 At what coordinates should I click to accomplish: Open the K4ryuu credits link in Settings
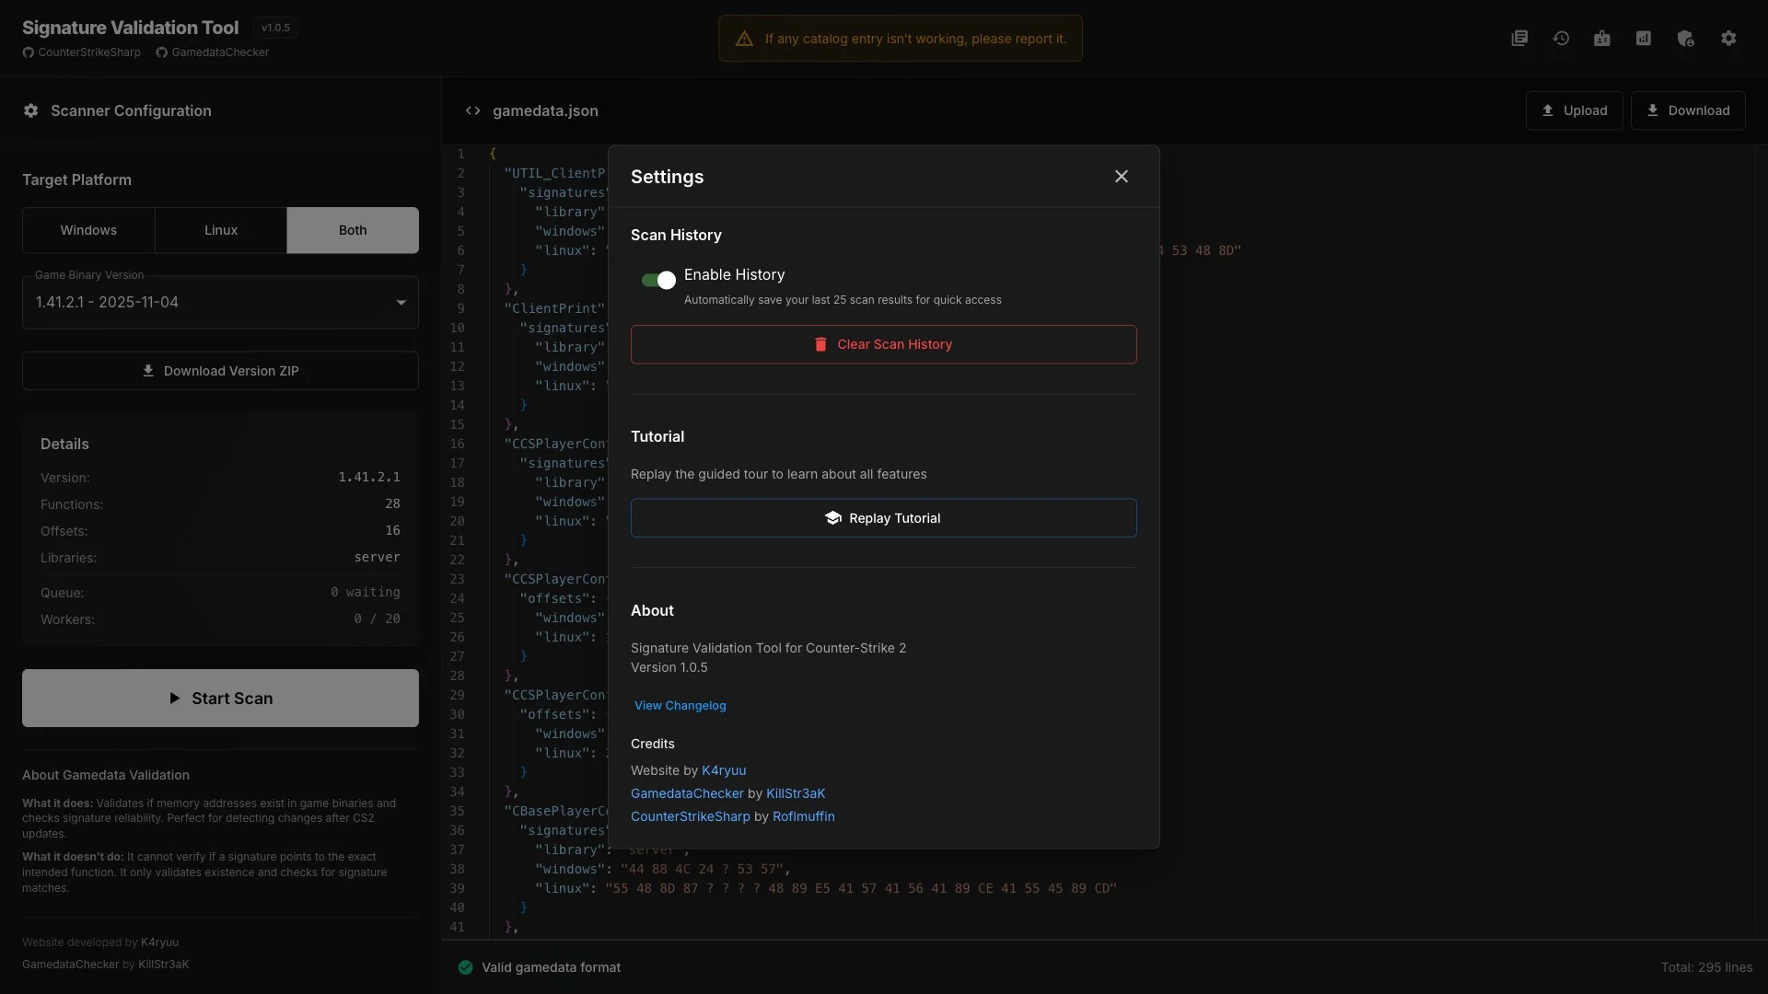[724, 771]
